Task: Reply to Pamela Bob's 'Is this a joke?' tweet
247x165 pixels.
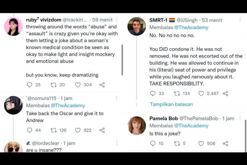Action: pos(153,143)
